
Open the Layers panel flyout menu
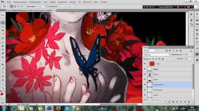tap(192, 47)
